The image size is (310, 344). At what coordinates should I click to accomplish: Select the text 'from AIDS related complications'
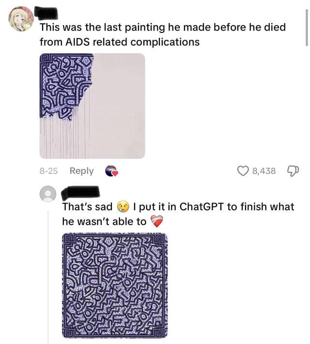point(120,42)
